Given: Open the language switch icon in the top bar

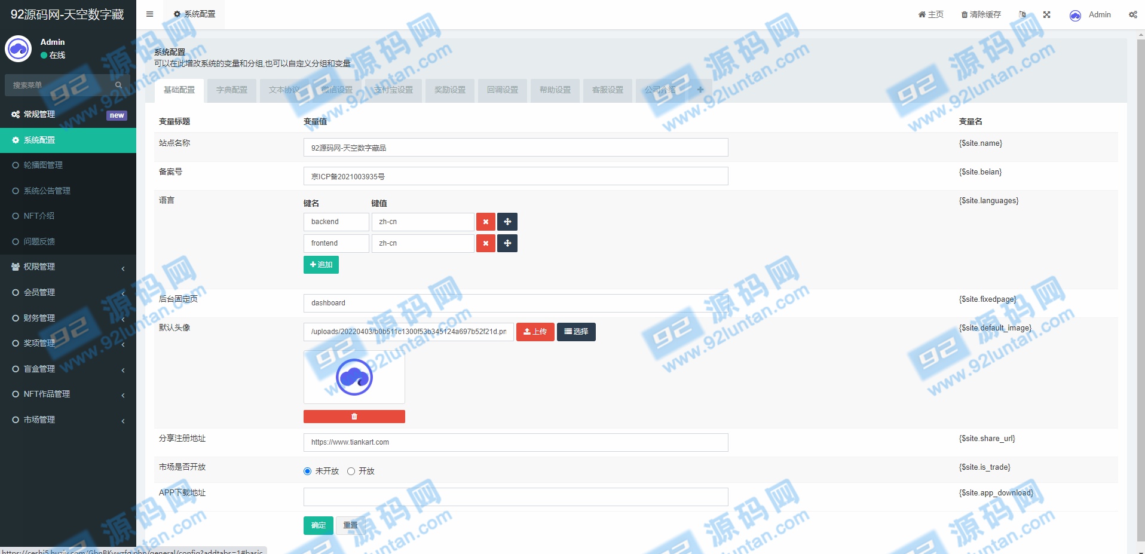Looking at the screenshot, I should [x=1022, y=14].
